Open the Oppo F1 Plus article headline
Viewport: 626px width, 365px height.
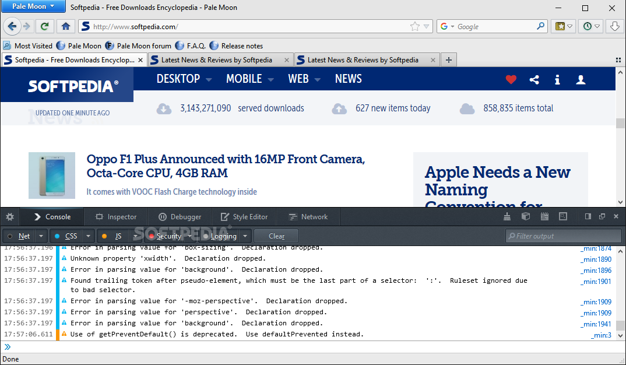(226, 166)
